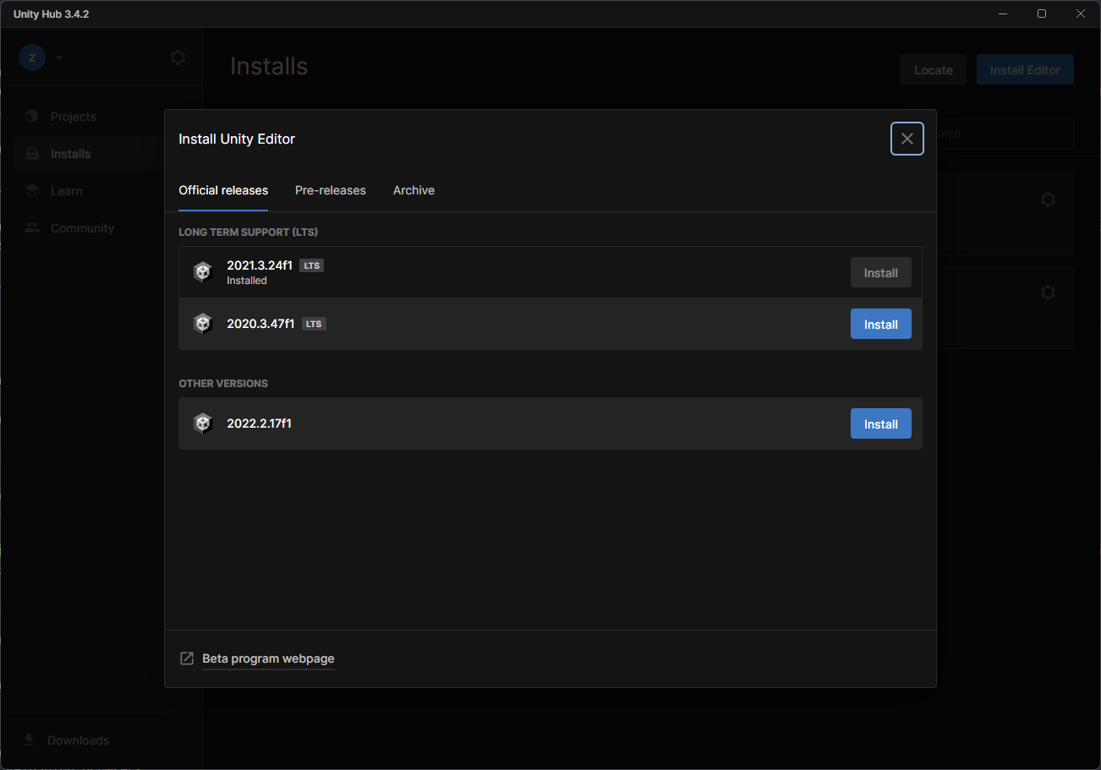Click the Unity cube icon for 2021.3.24f1

202,272
